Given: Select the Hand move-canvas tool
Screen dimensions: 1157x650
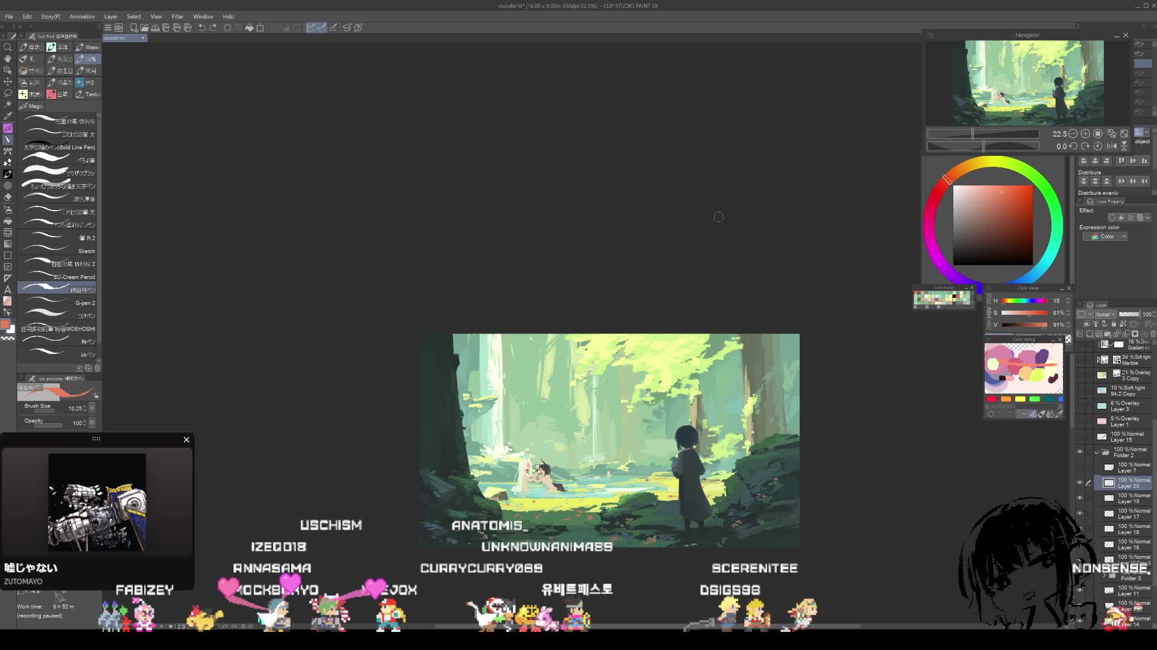Looking at the screenshot, I should (x=8, y=58).
